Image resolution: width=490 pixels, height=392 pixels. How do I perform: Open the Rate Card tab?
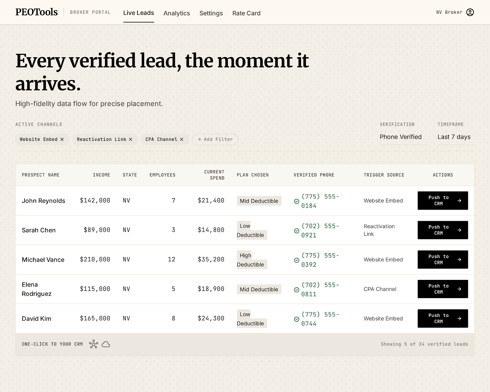click(247, 13)
